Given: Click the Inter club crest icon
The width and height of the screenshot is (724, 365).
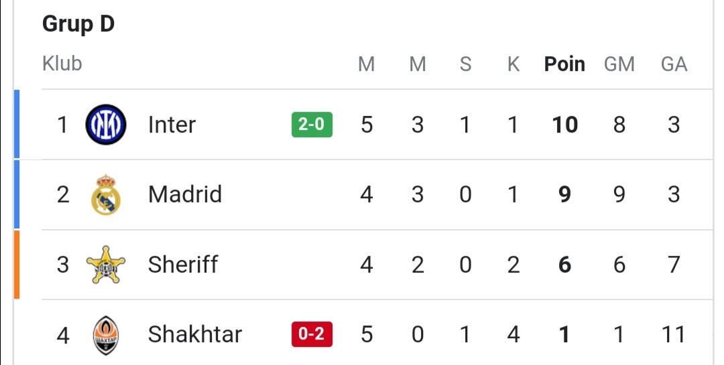Looking at the screenshot, I should 106,125.
